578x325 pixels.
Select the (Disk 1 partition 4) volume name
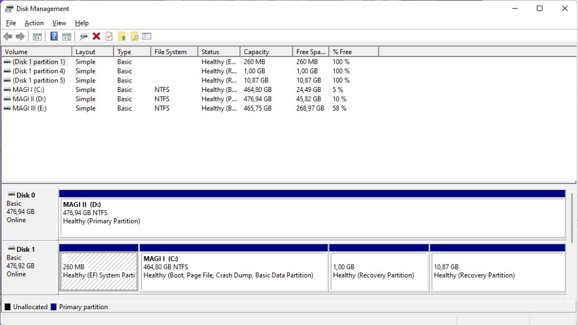(39, 71)
